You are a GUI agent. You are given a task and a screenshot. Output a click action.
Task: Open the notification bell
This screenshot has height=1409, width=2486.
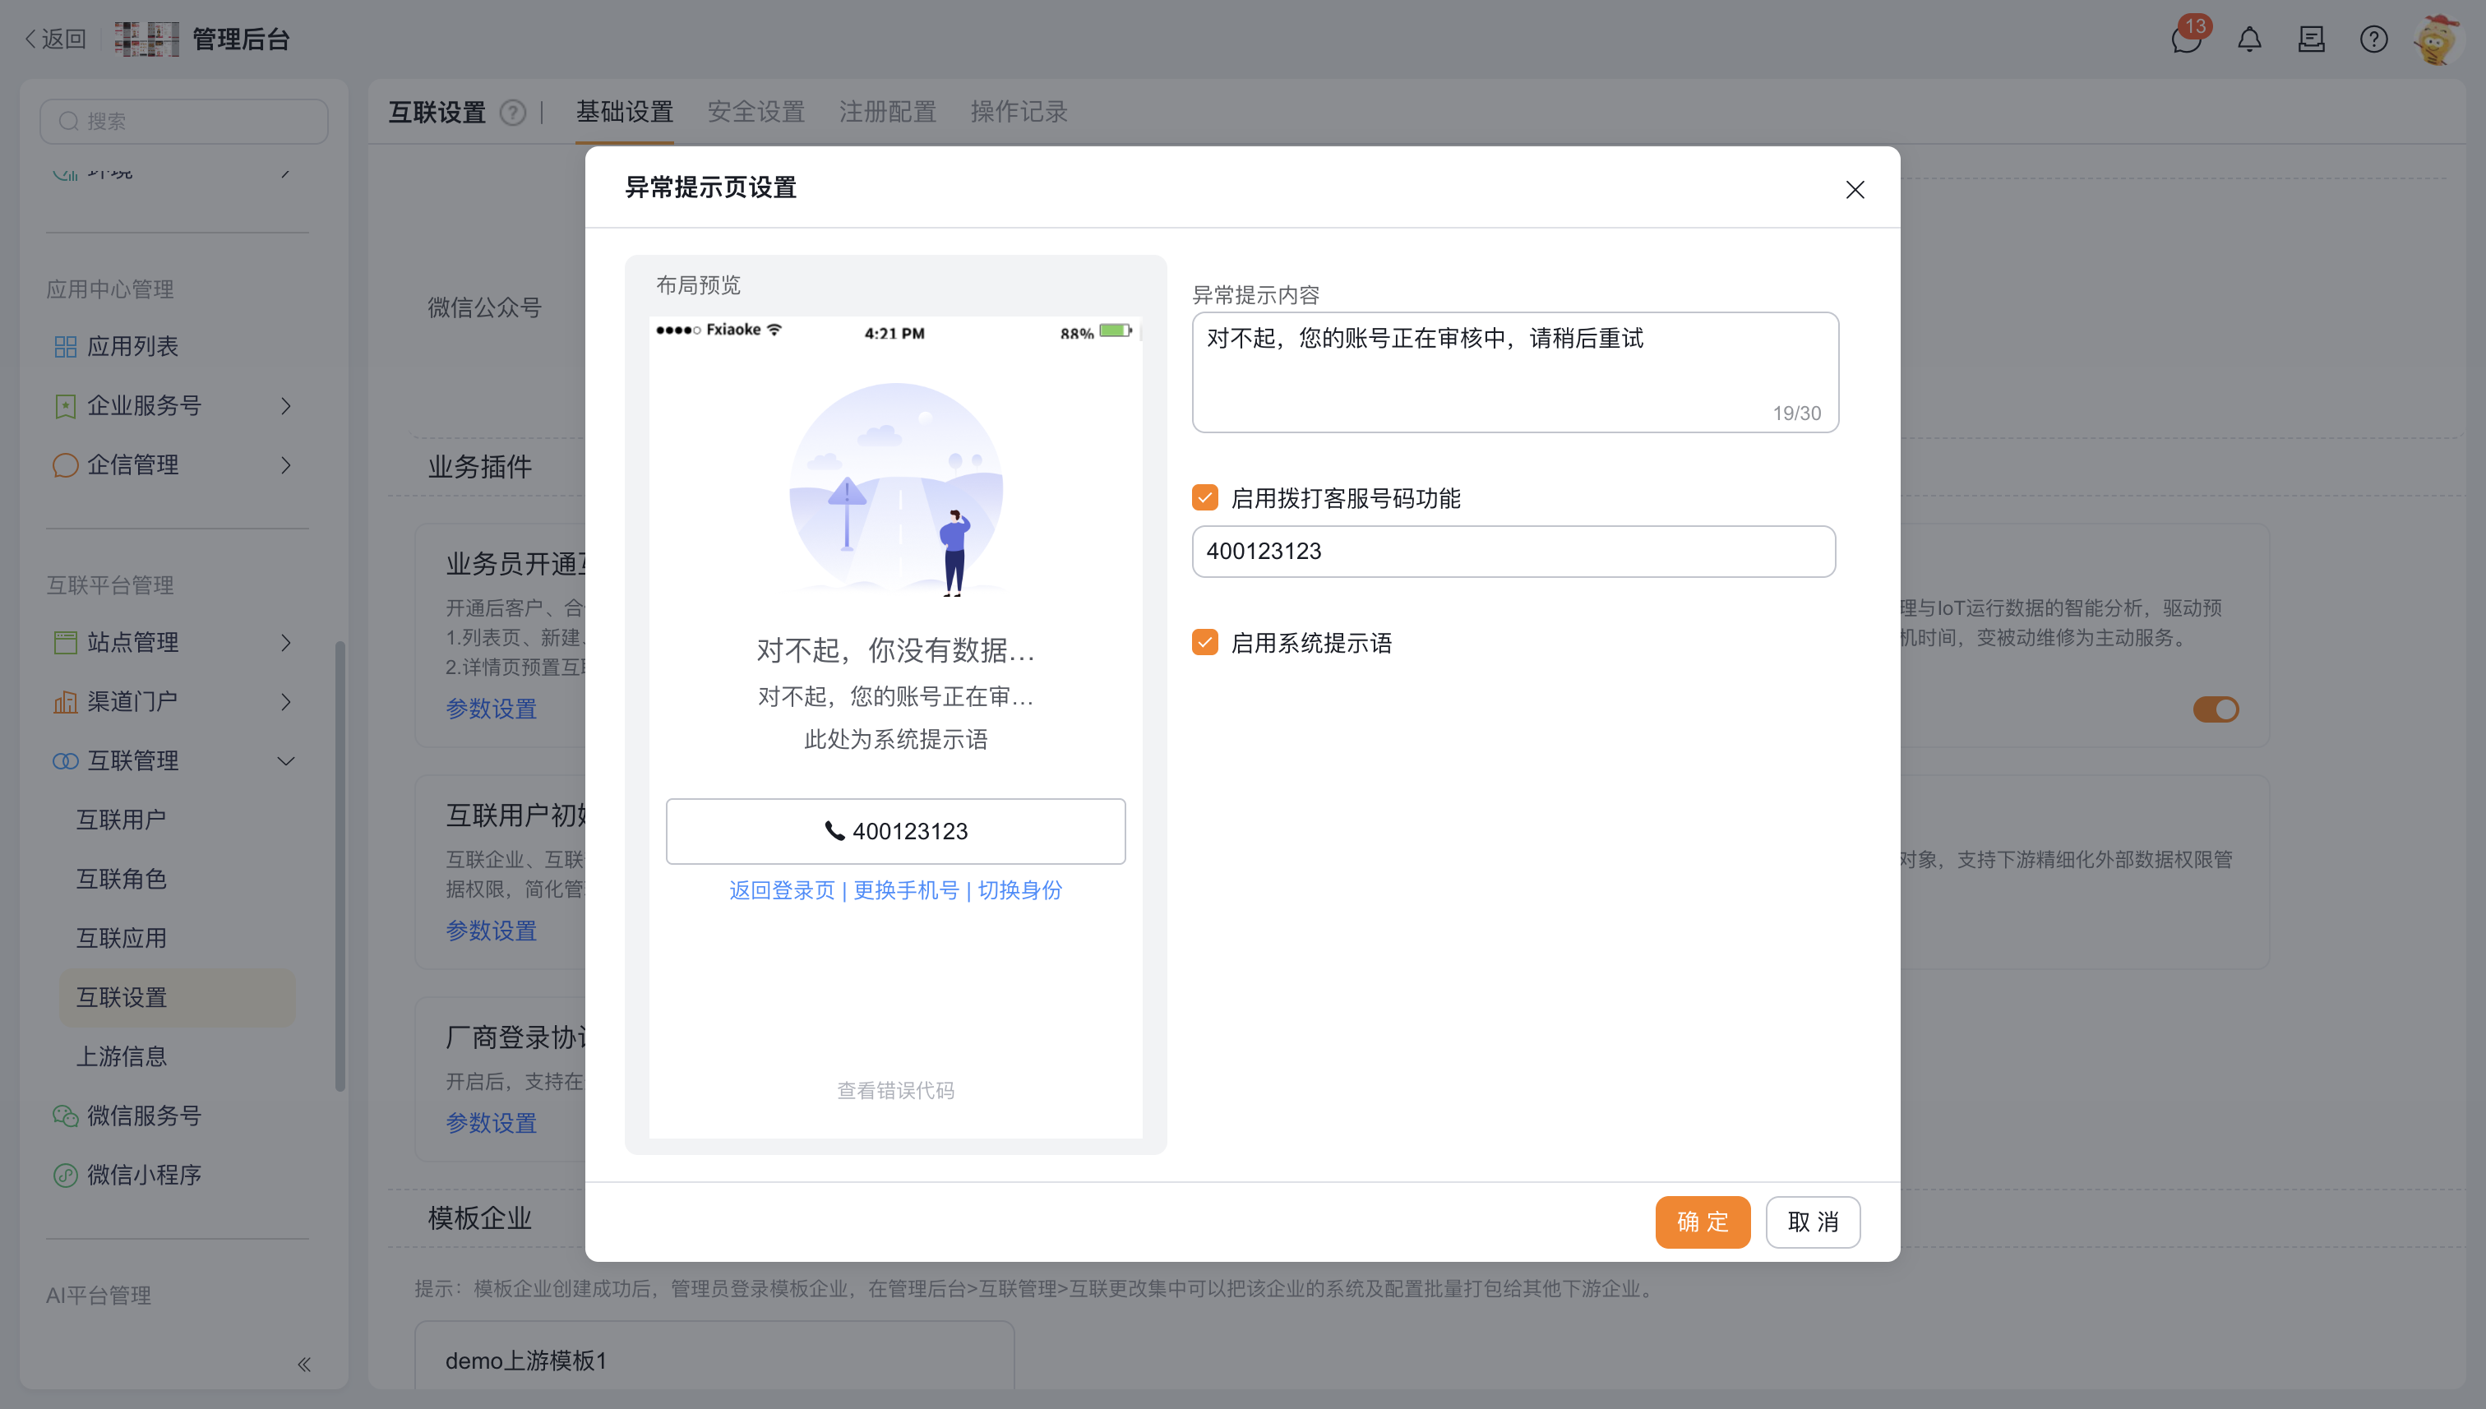pos(2249,39)
